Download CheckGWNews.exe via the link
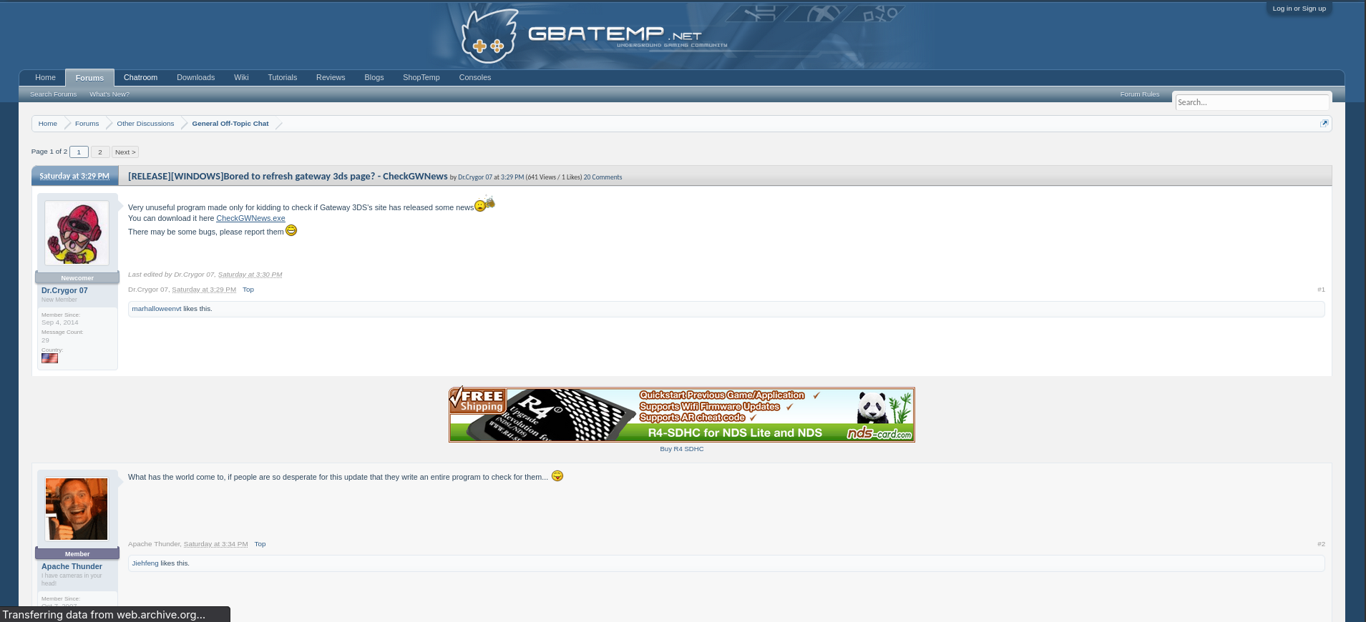Viewport: 1366px width, 622px height. (250, 219)
